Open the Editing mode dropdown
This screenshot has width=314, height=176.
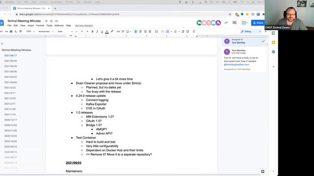251,31
